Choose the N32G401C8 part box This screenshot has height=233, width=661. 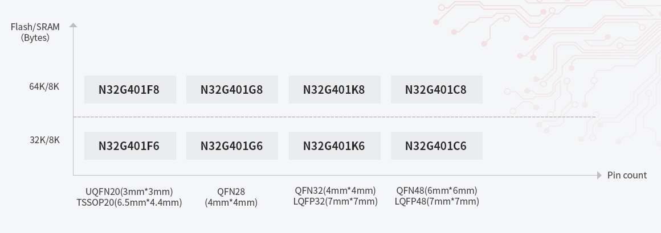436,90
